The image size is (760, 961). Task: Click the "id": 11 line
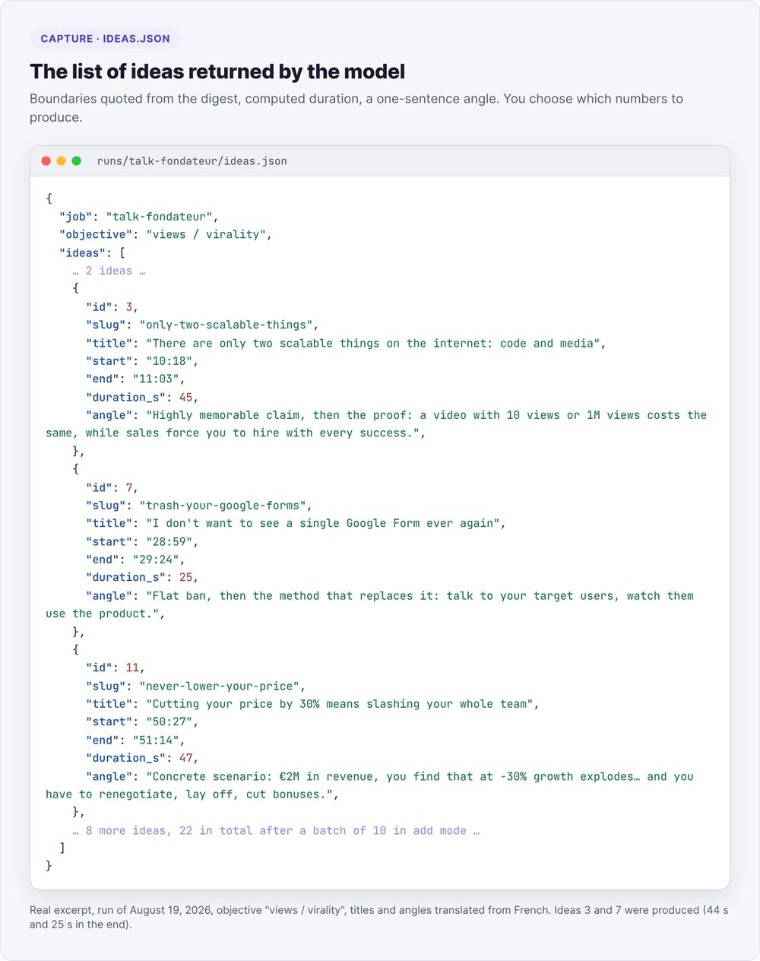(116, 668)
